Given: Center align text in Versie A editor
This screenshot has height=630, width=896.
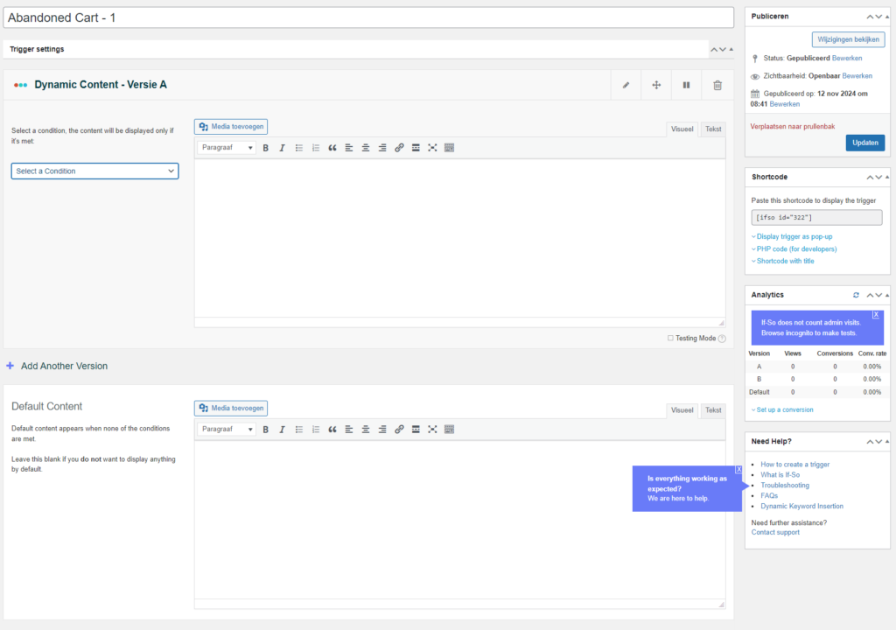Looking at the screenshot, I should pos(366,148).
